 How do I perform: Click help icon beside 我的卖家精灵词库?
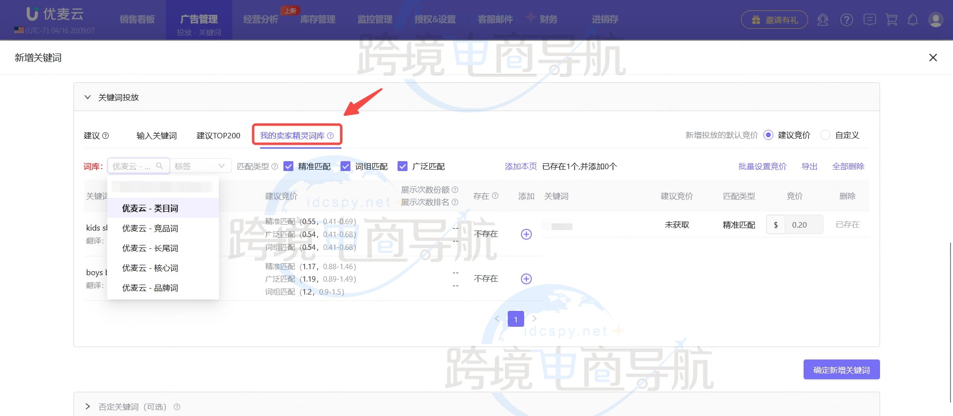point(330,135)
